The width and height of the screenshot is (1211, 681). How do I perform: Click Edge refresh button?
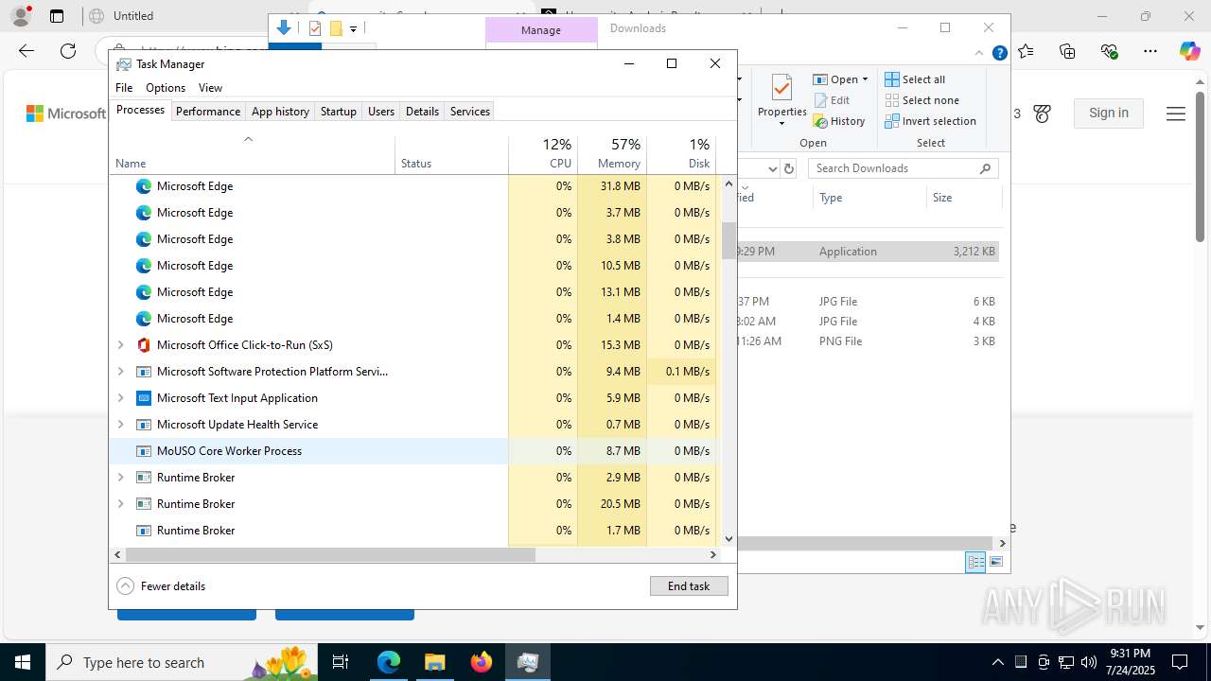pyautogui.click(x=67, y=51)
